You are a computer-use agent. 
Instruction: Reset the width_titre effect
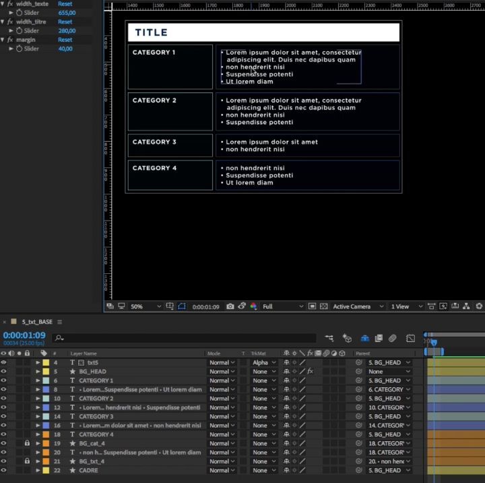(65, 22)
